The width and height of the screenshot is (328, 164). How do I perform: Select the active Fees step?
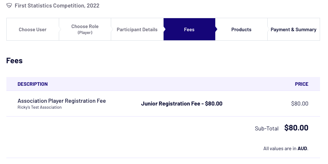[x=189, y=30]
